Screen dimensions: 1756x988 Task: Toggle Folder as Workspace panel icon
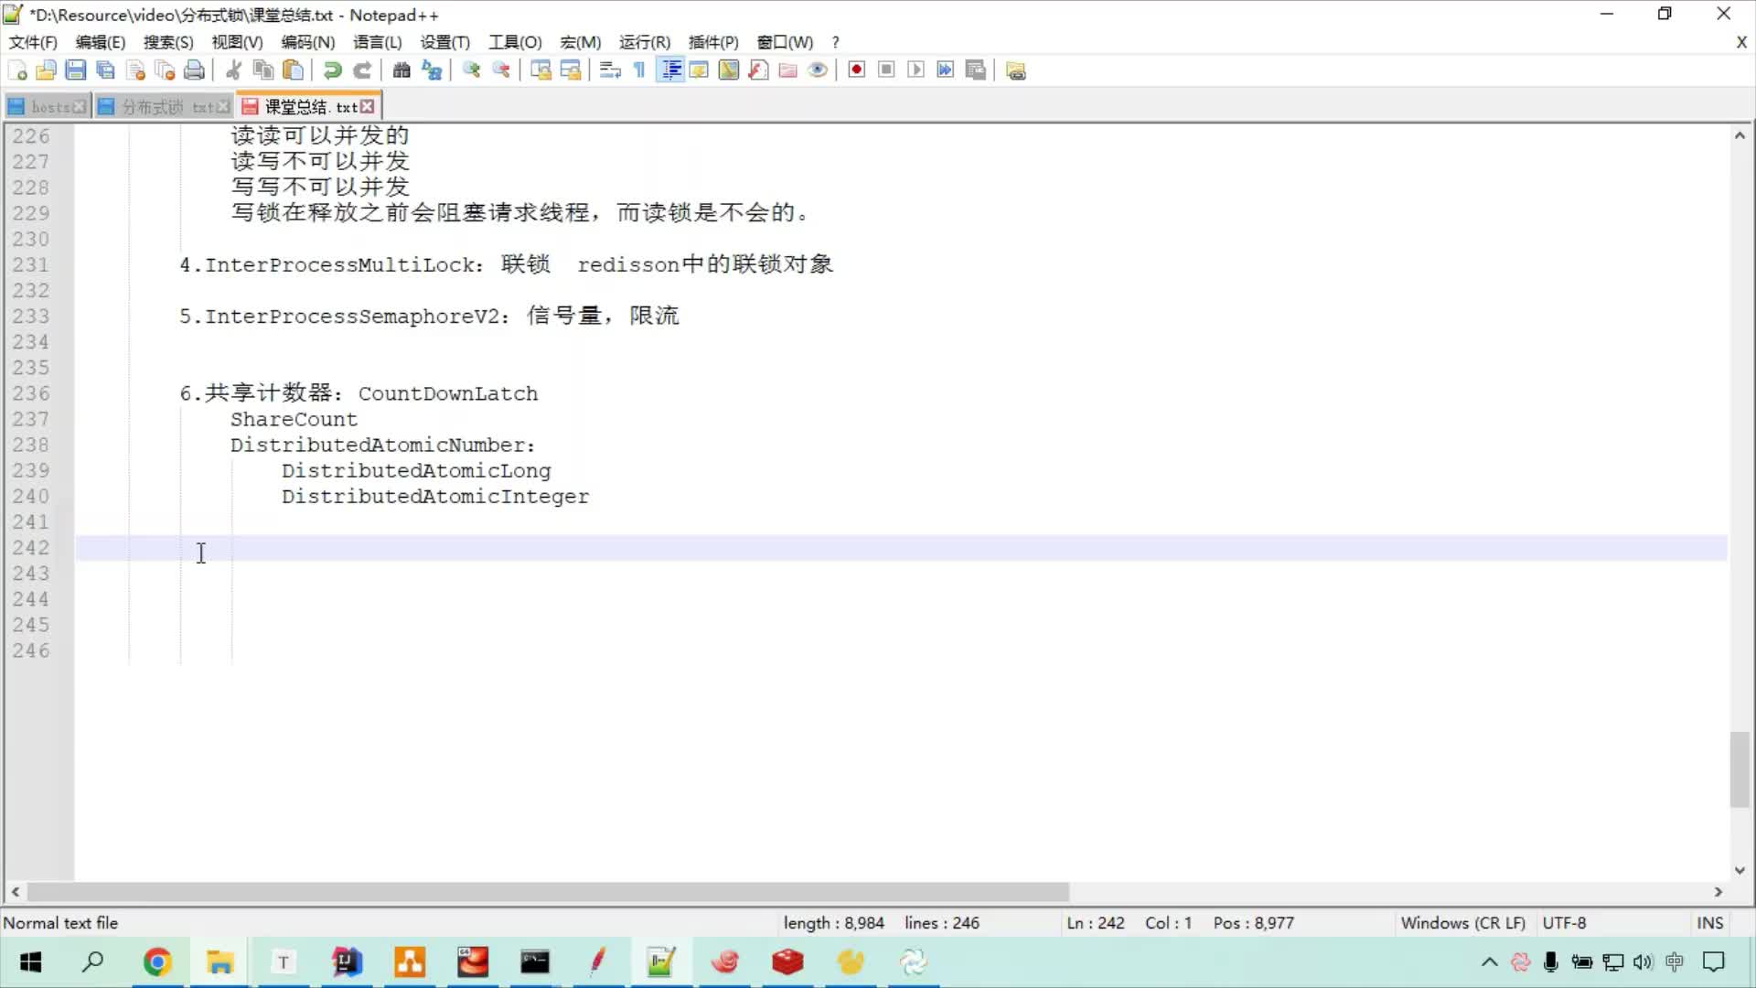pos(788,70)
